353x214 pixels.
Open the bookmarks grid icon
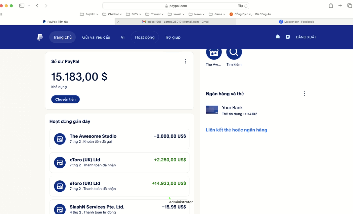(x=1, y=14)
